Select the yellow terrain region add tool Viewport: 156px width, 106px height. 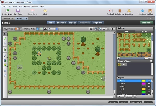point(5,65)
